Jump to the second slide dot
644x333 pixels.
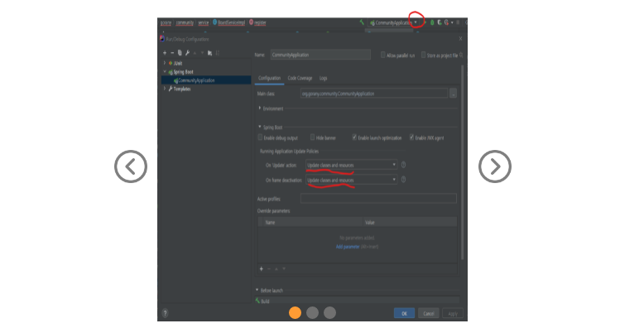click(313, 313)
